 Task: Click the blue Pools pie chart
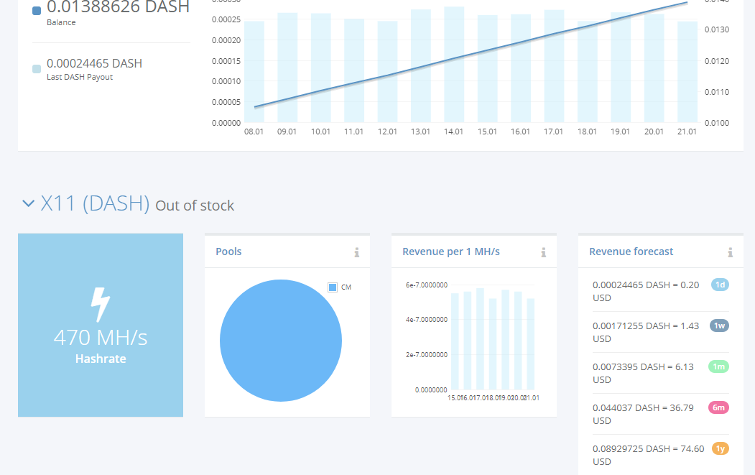coord(281,341)
